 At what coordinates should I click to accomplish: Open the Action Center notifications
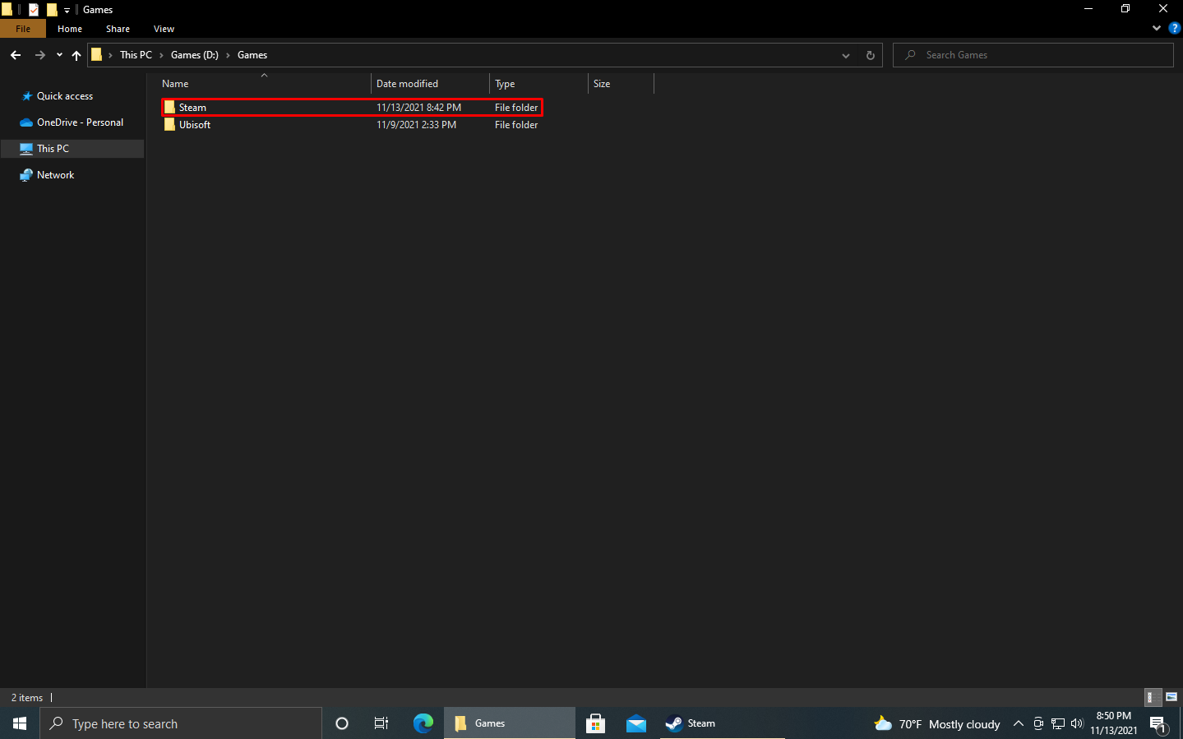click(x=1159, y=723)
